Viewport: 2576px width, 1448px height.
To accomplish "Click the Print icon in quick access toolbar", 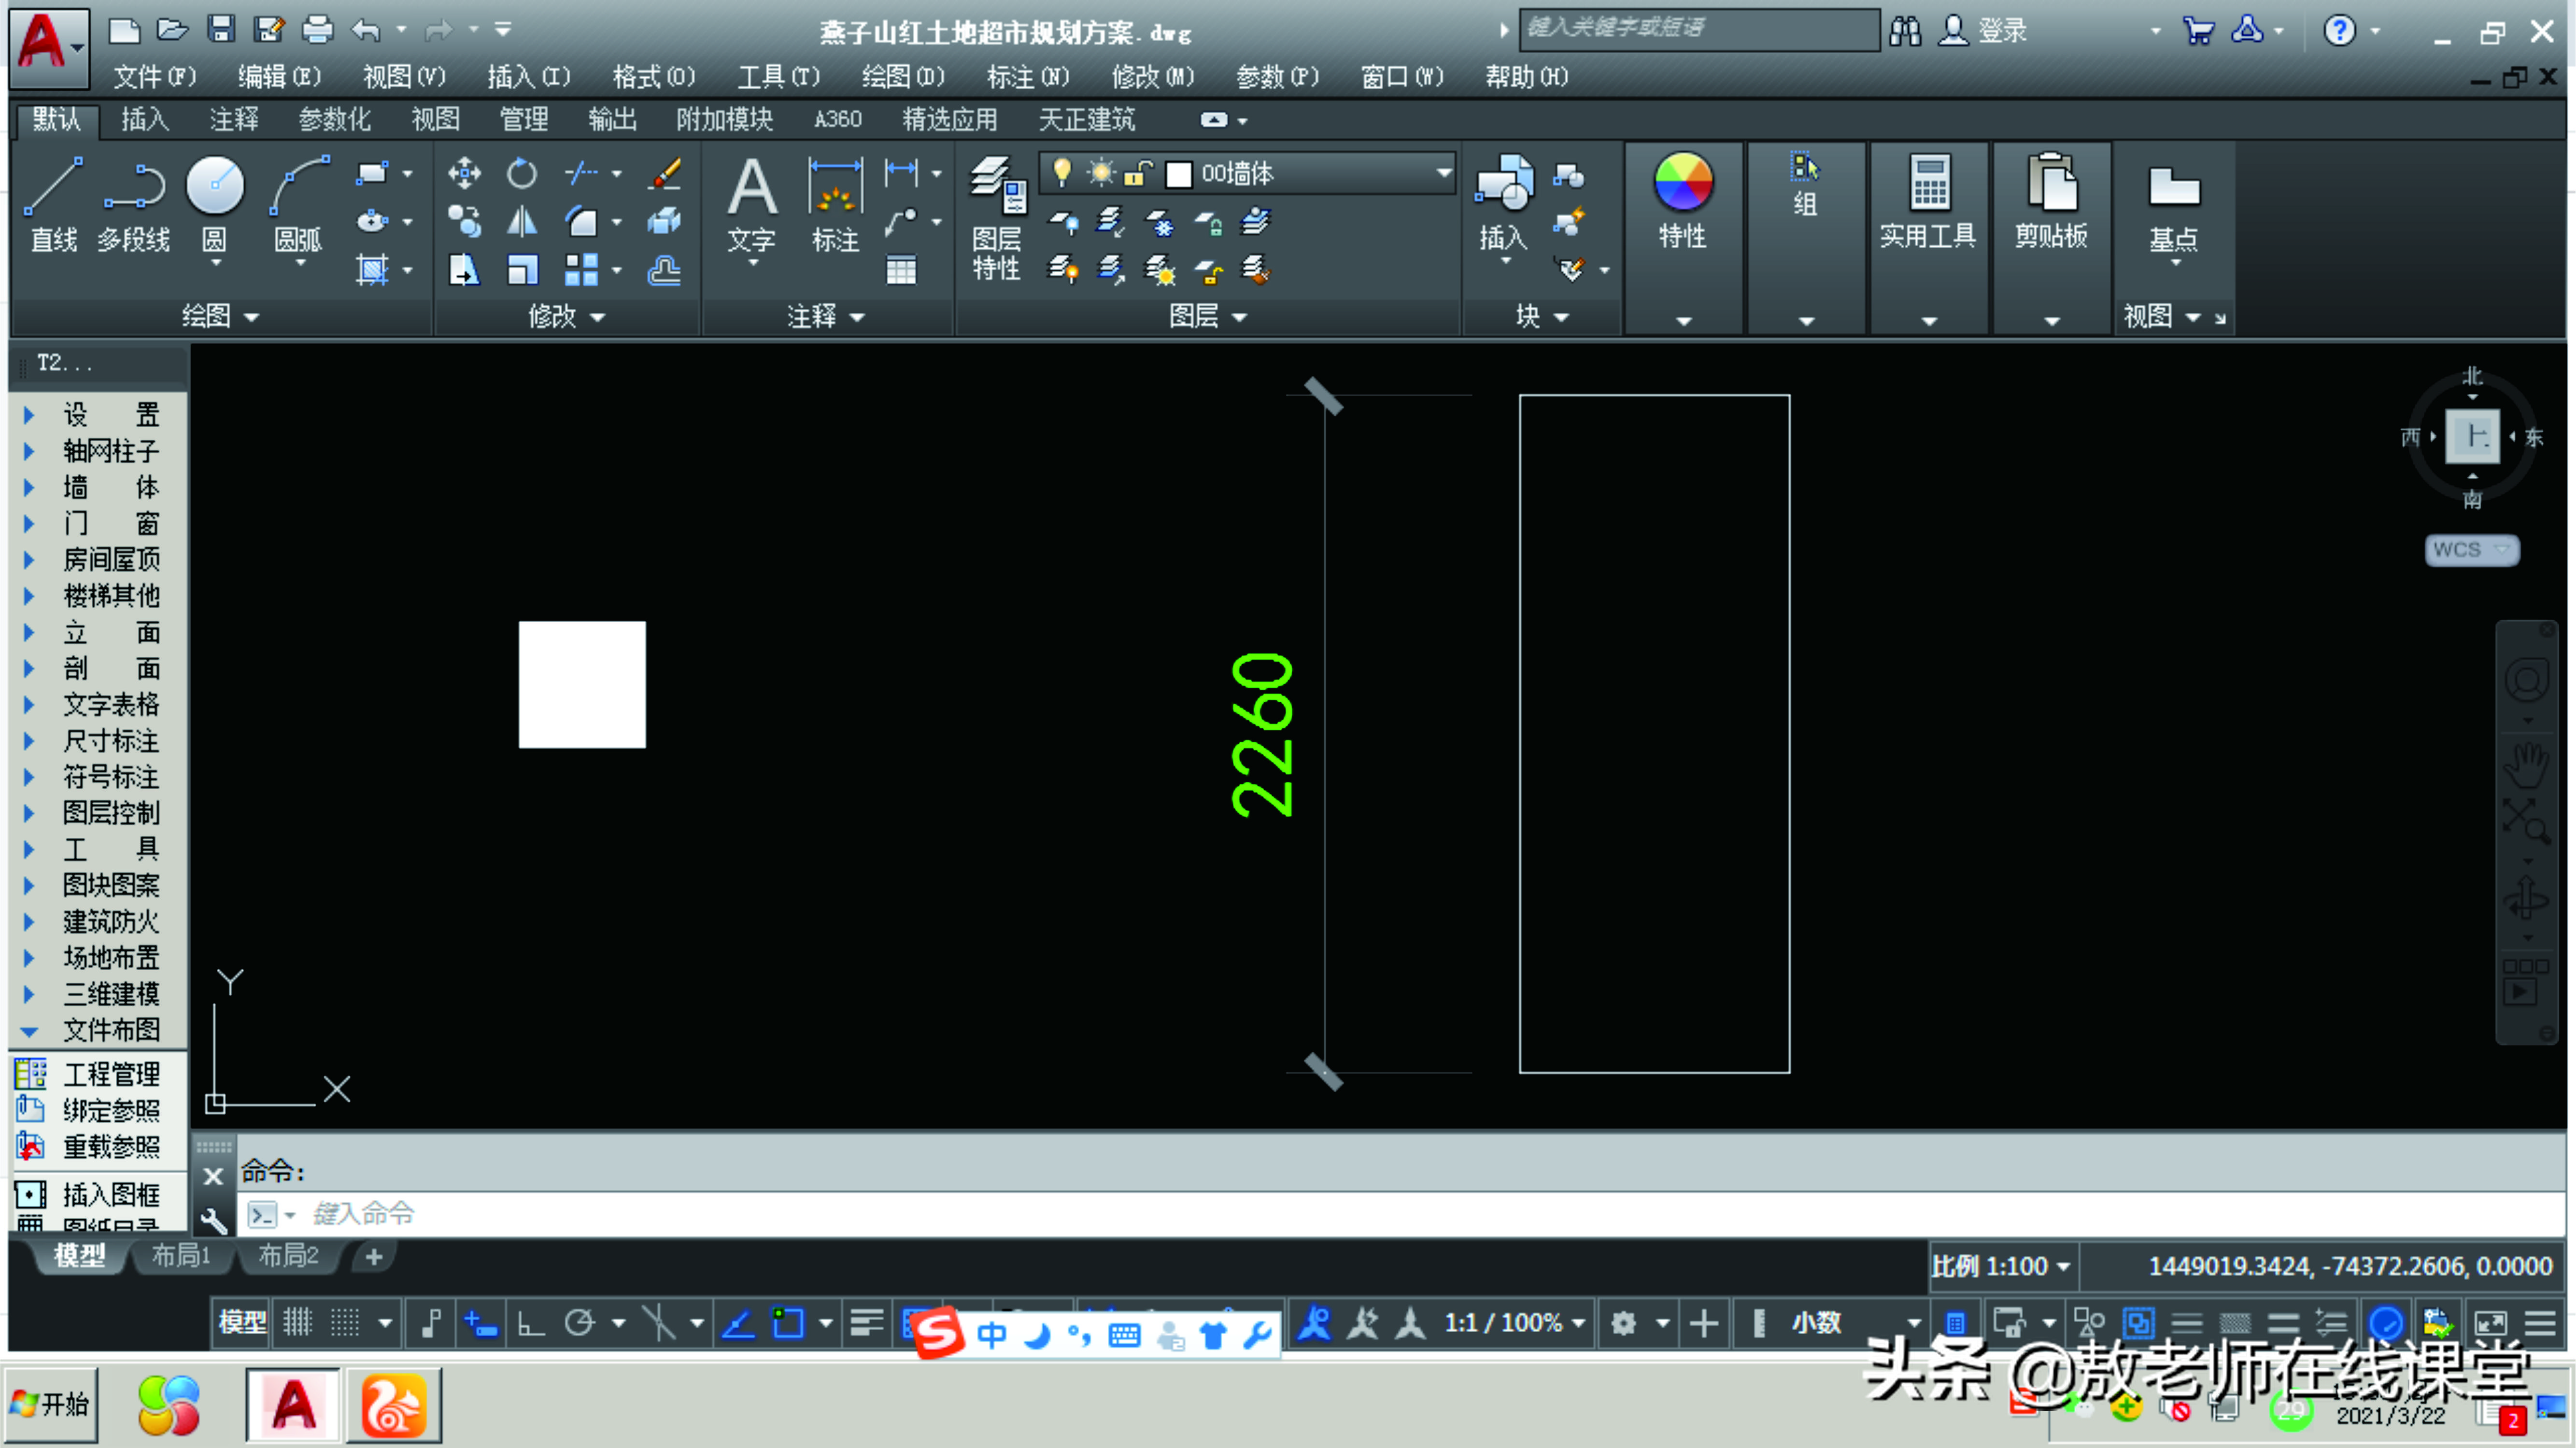I will click(x=317, y=29).
